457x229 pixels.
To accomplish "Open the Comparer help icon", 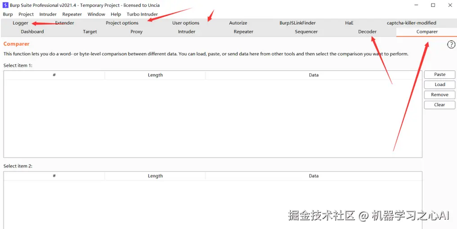I will [x=451, y=44].
